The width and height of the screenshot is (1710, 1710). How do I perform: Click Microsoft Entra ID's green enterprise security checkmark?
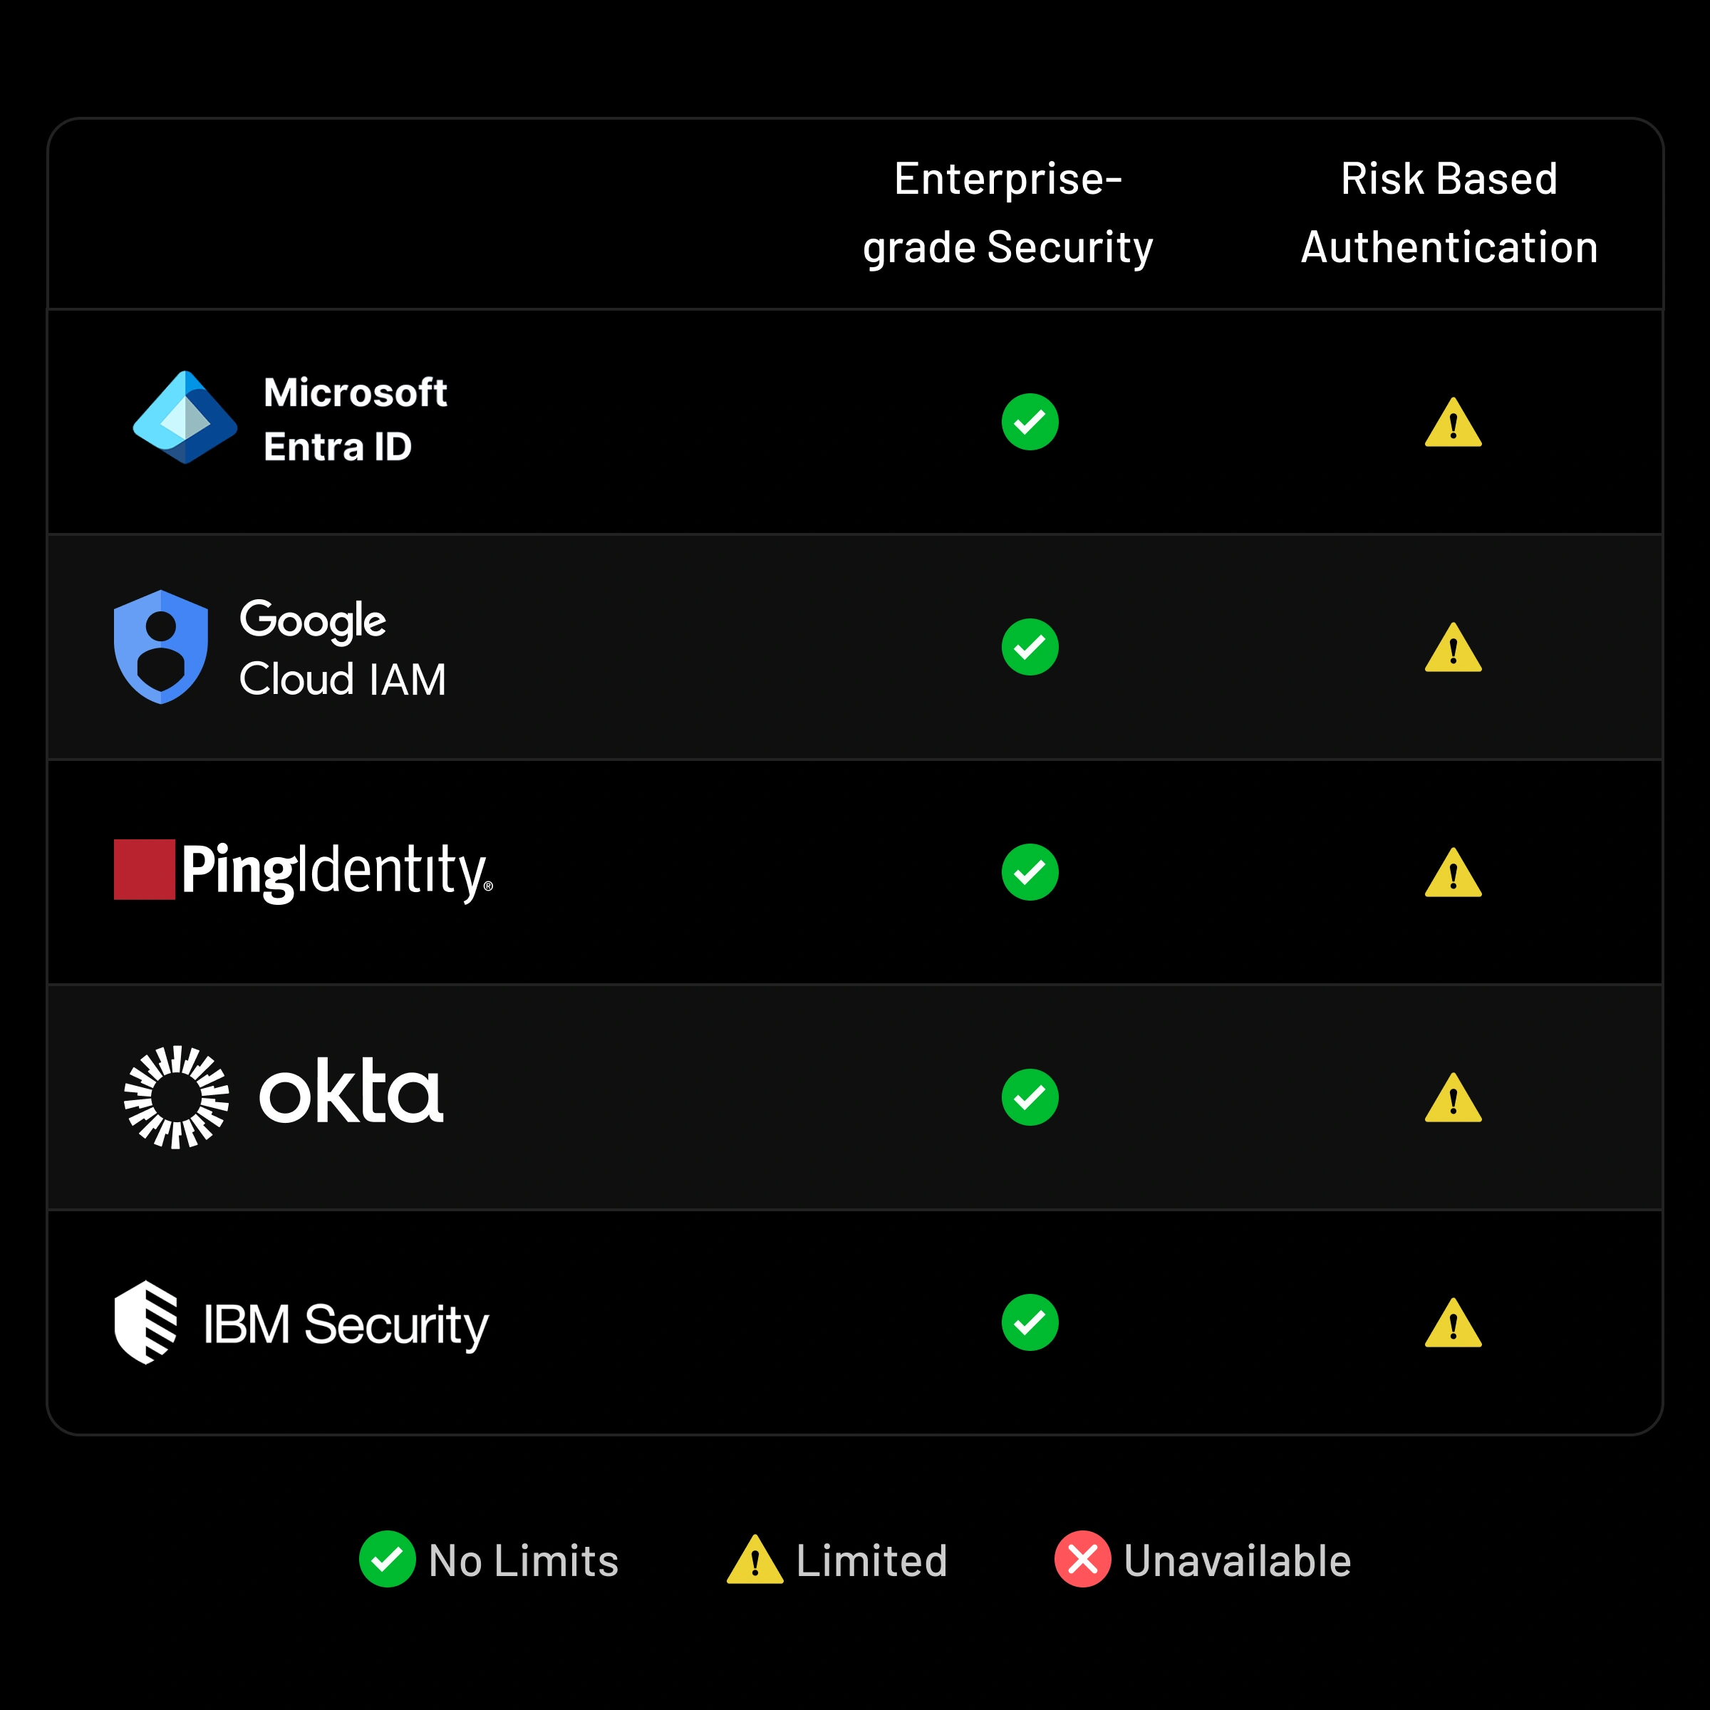point(1030,423)
